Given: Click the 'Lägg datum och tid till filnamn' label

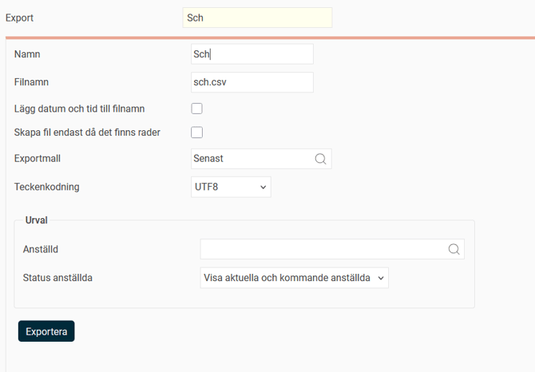Looking at the screenshot, I should tap(79, 109).
